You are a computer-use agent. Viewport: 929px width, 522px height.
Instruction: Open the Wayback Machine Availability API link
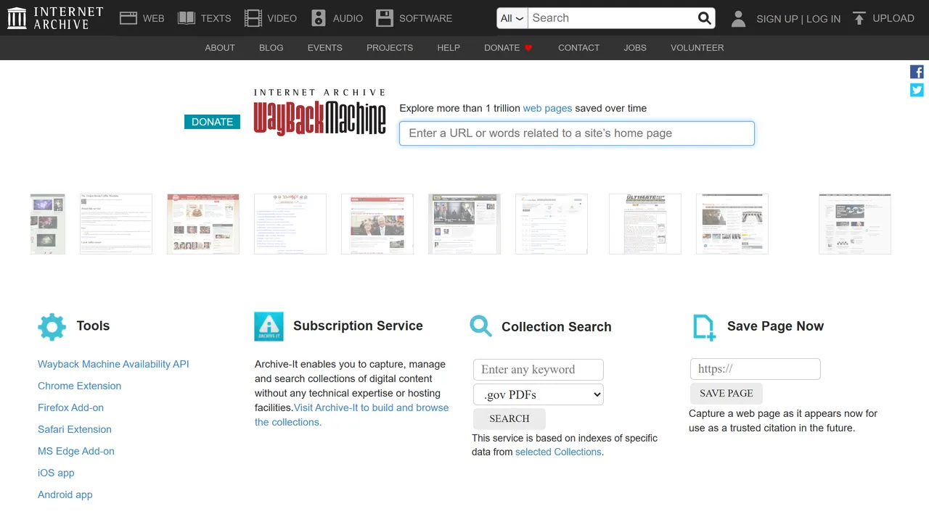coord(113,364)
